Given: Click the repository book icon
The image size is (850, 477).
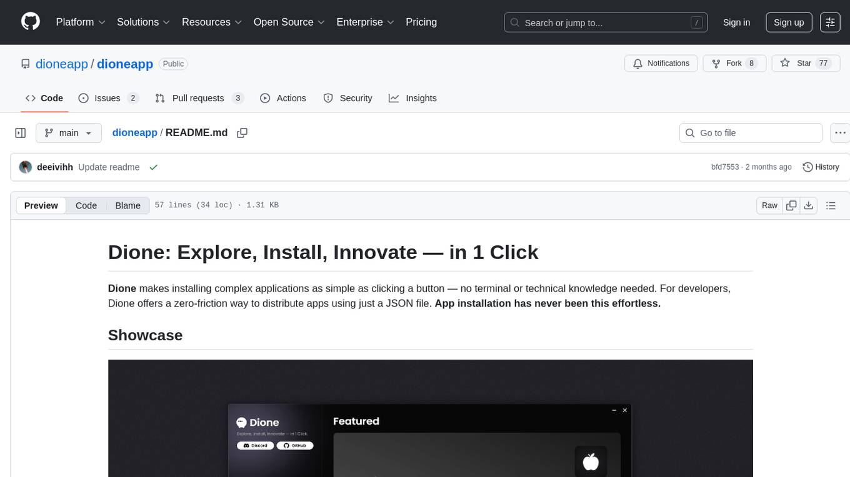Looking at the screenshot, I should pos(25,64).
